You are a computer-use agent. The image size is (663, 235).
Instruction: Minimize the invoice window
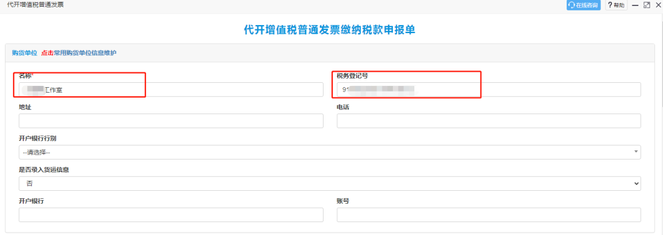pyautogui.click(x=635, y=5)
